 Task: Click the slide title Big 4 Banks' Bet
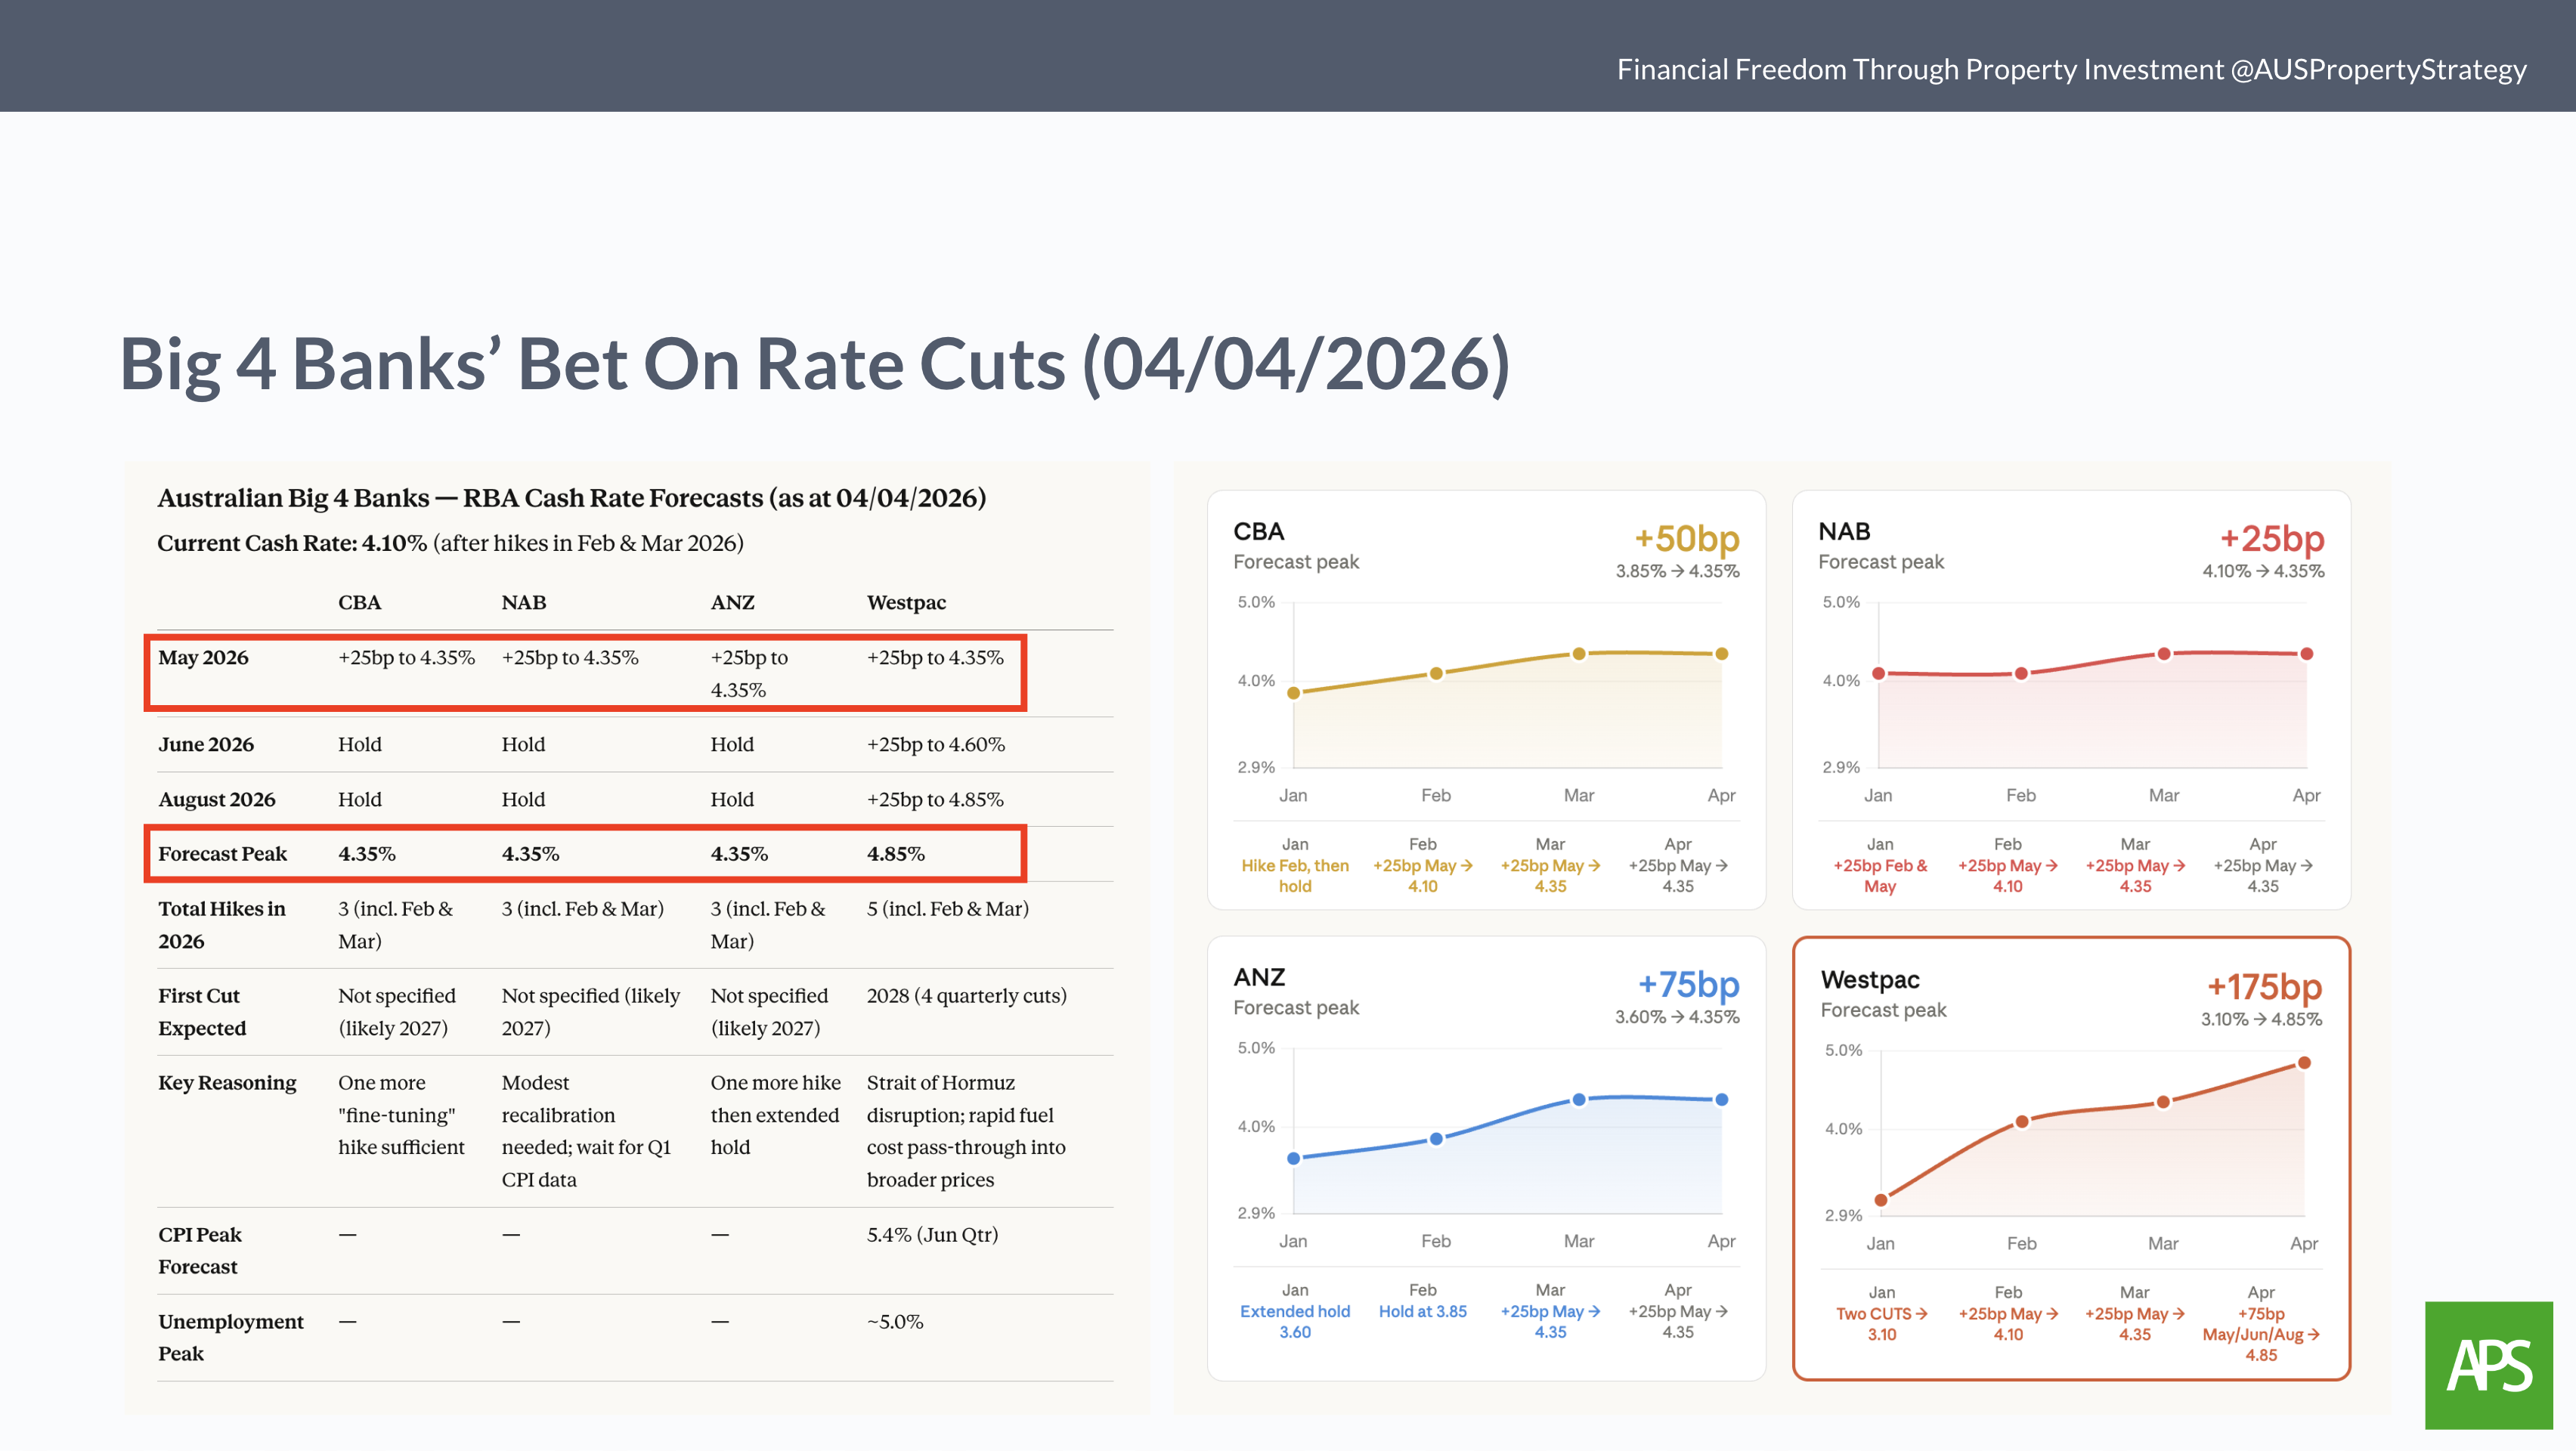coord(814,364)
